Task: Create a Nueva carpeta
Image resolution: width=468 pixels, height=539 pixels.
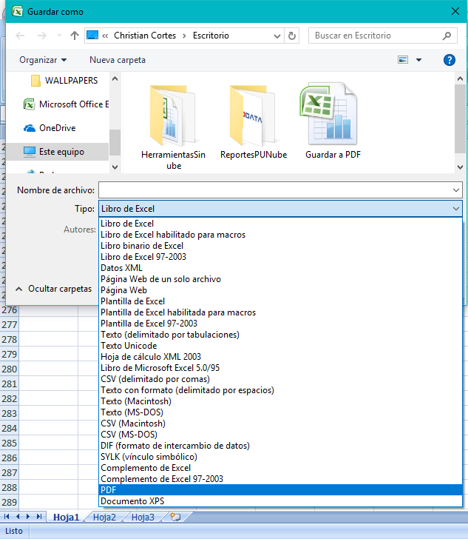Action: click(x=118, y=60)
